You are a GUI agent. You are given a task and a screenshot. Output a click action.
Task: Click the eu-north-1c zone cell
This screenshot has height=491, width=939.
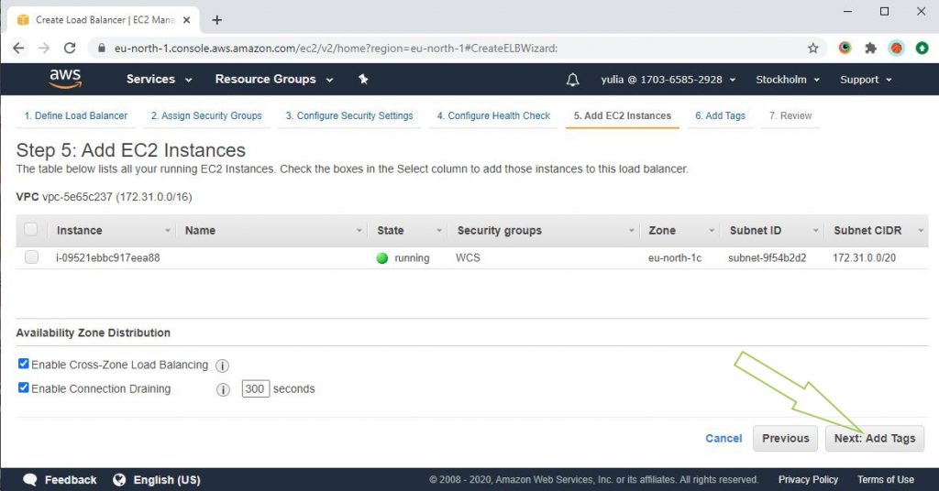point(674,257)
